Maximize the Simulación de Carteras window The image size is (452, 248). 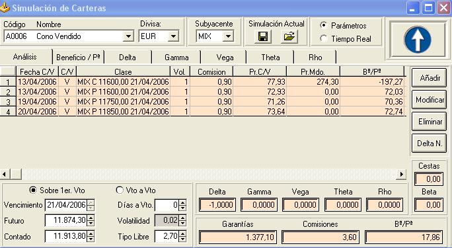[x=428, y=8]
